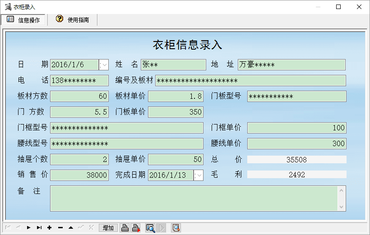
Task: Click the first record navigator arrow
Action: tap(8, 228)
